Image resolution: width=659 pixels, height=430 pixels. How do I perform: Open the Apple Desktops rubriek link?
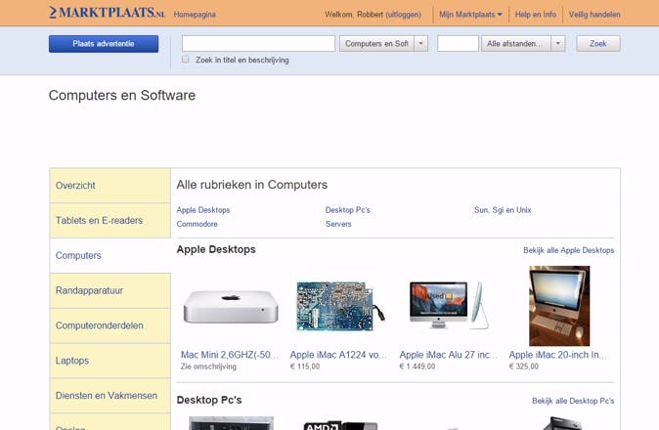(203, 210)
